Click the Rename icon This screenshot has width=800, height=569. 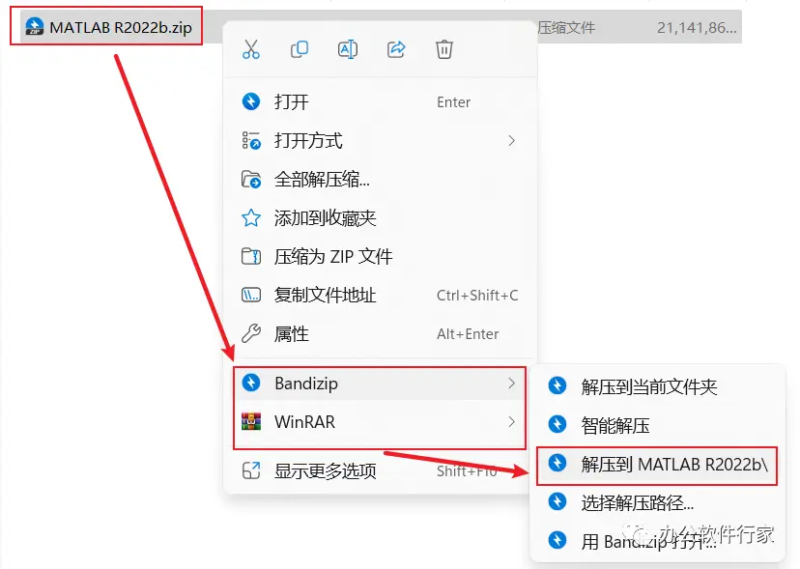[348, 49]
